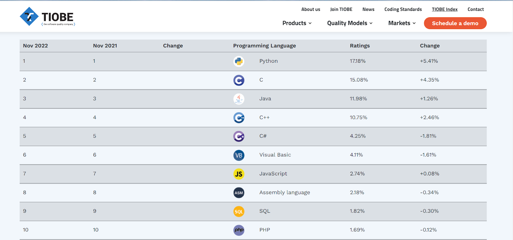
Task: Click the Java coffee cup icon
Action: pos(239,99)
